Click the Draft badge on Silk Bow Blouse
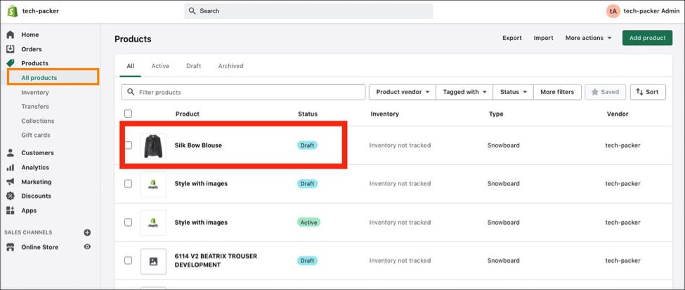This screenshot has width=685, height=290. [307, 145]
